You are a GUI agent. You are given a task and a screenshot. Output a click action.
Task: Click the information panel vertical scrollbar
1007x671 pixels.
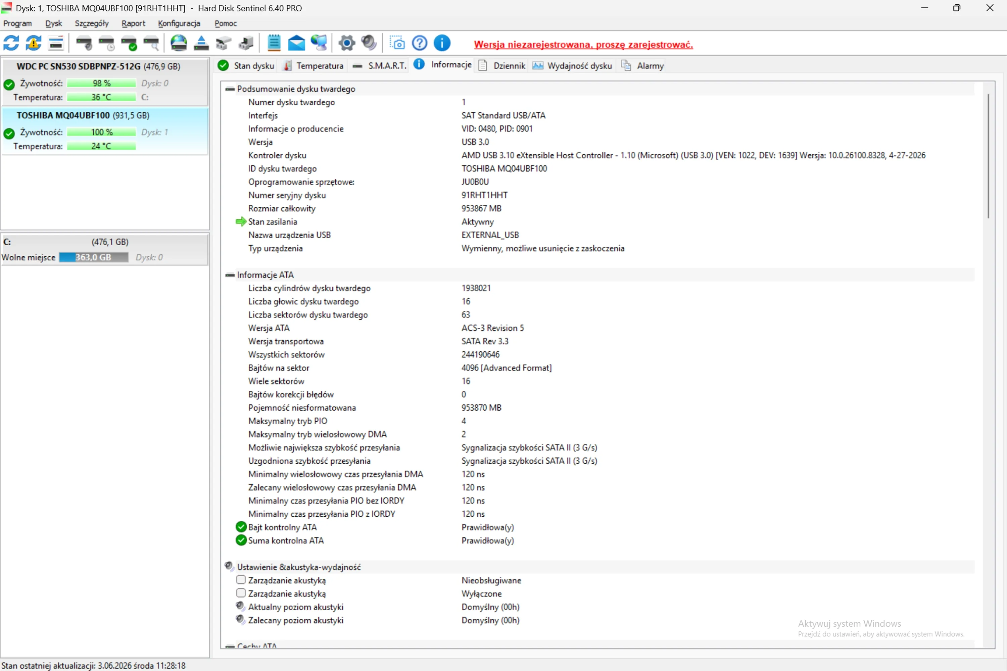[x=988, y=156]
